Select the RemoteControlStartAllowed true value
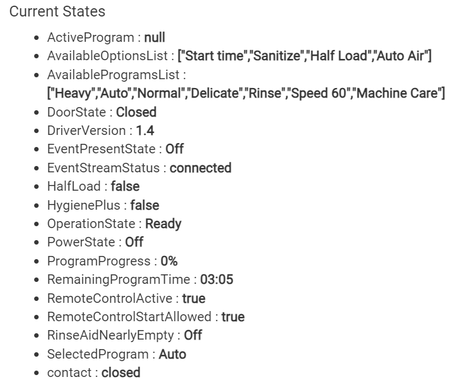 click(233, 317)
